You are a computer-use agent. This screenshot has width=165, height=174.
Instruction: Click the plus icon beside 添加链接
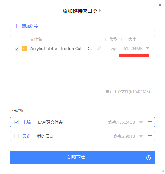pos(17,26)
